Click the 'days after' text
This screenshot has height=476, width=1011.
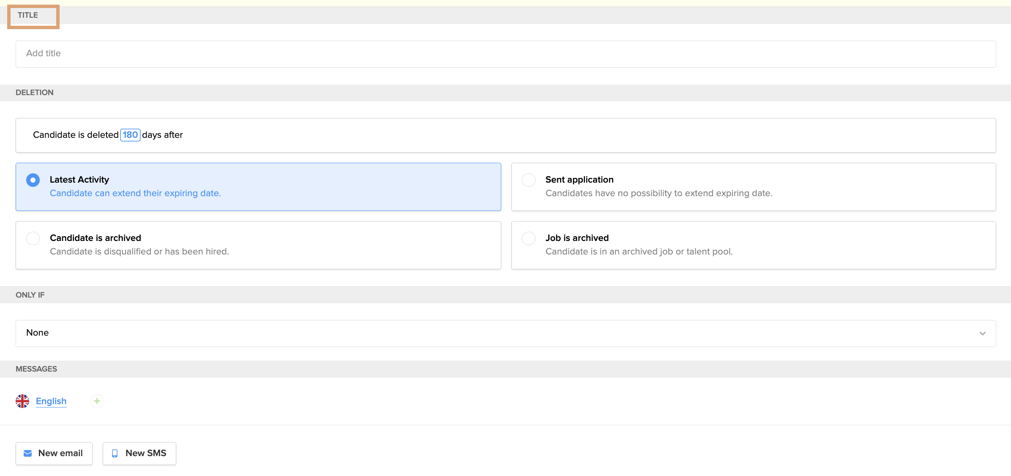(162, 135)
